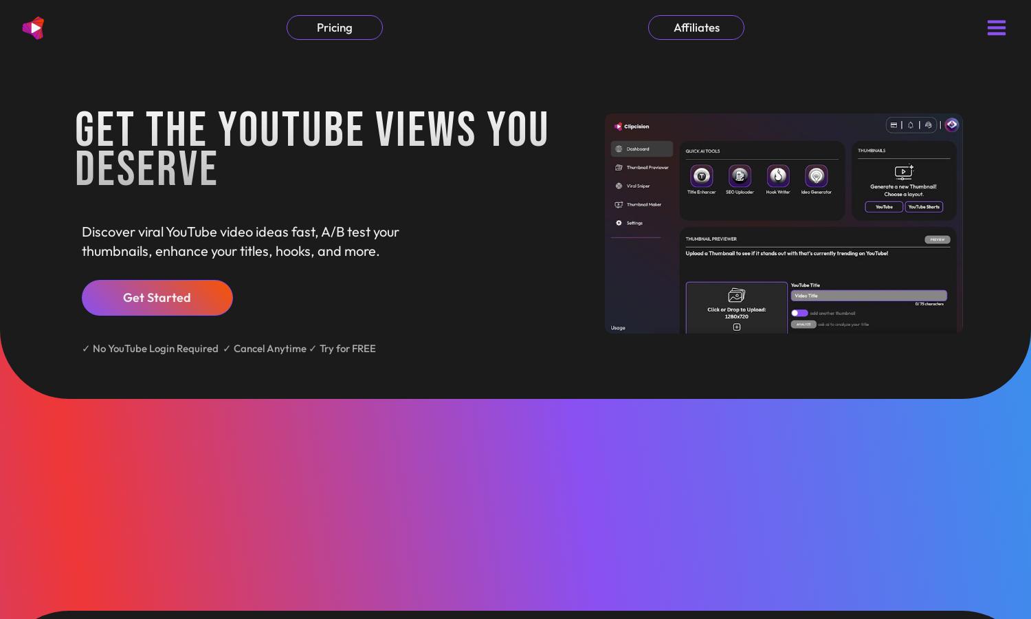The image size is (1031, 619).
Task: Click the Idea Generator lightbulb icon in the dashboard preview
Action: pos(817,176)
